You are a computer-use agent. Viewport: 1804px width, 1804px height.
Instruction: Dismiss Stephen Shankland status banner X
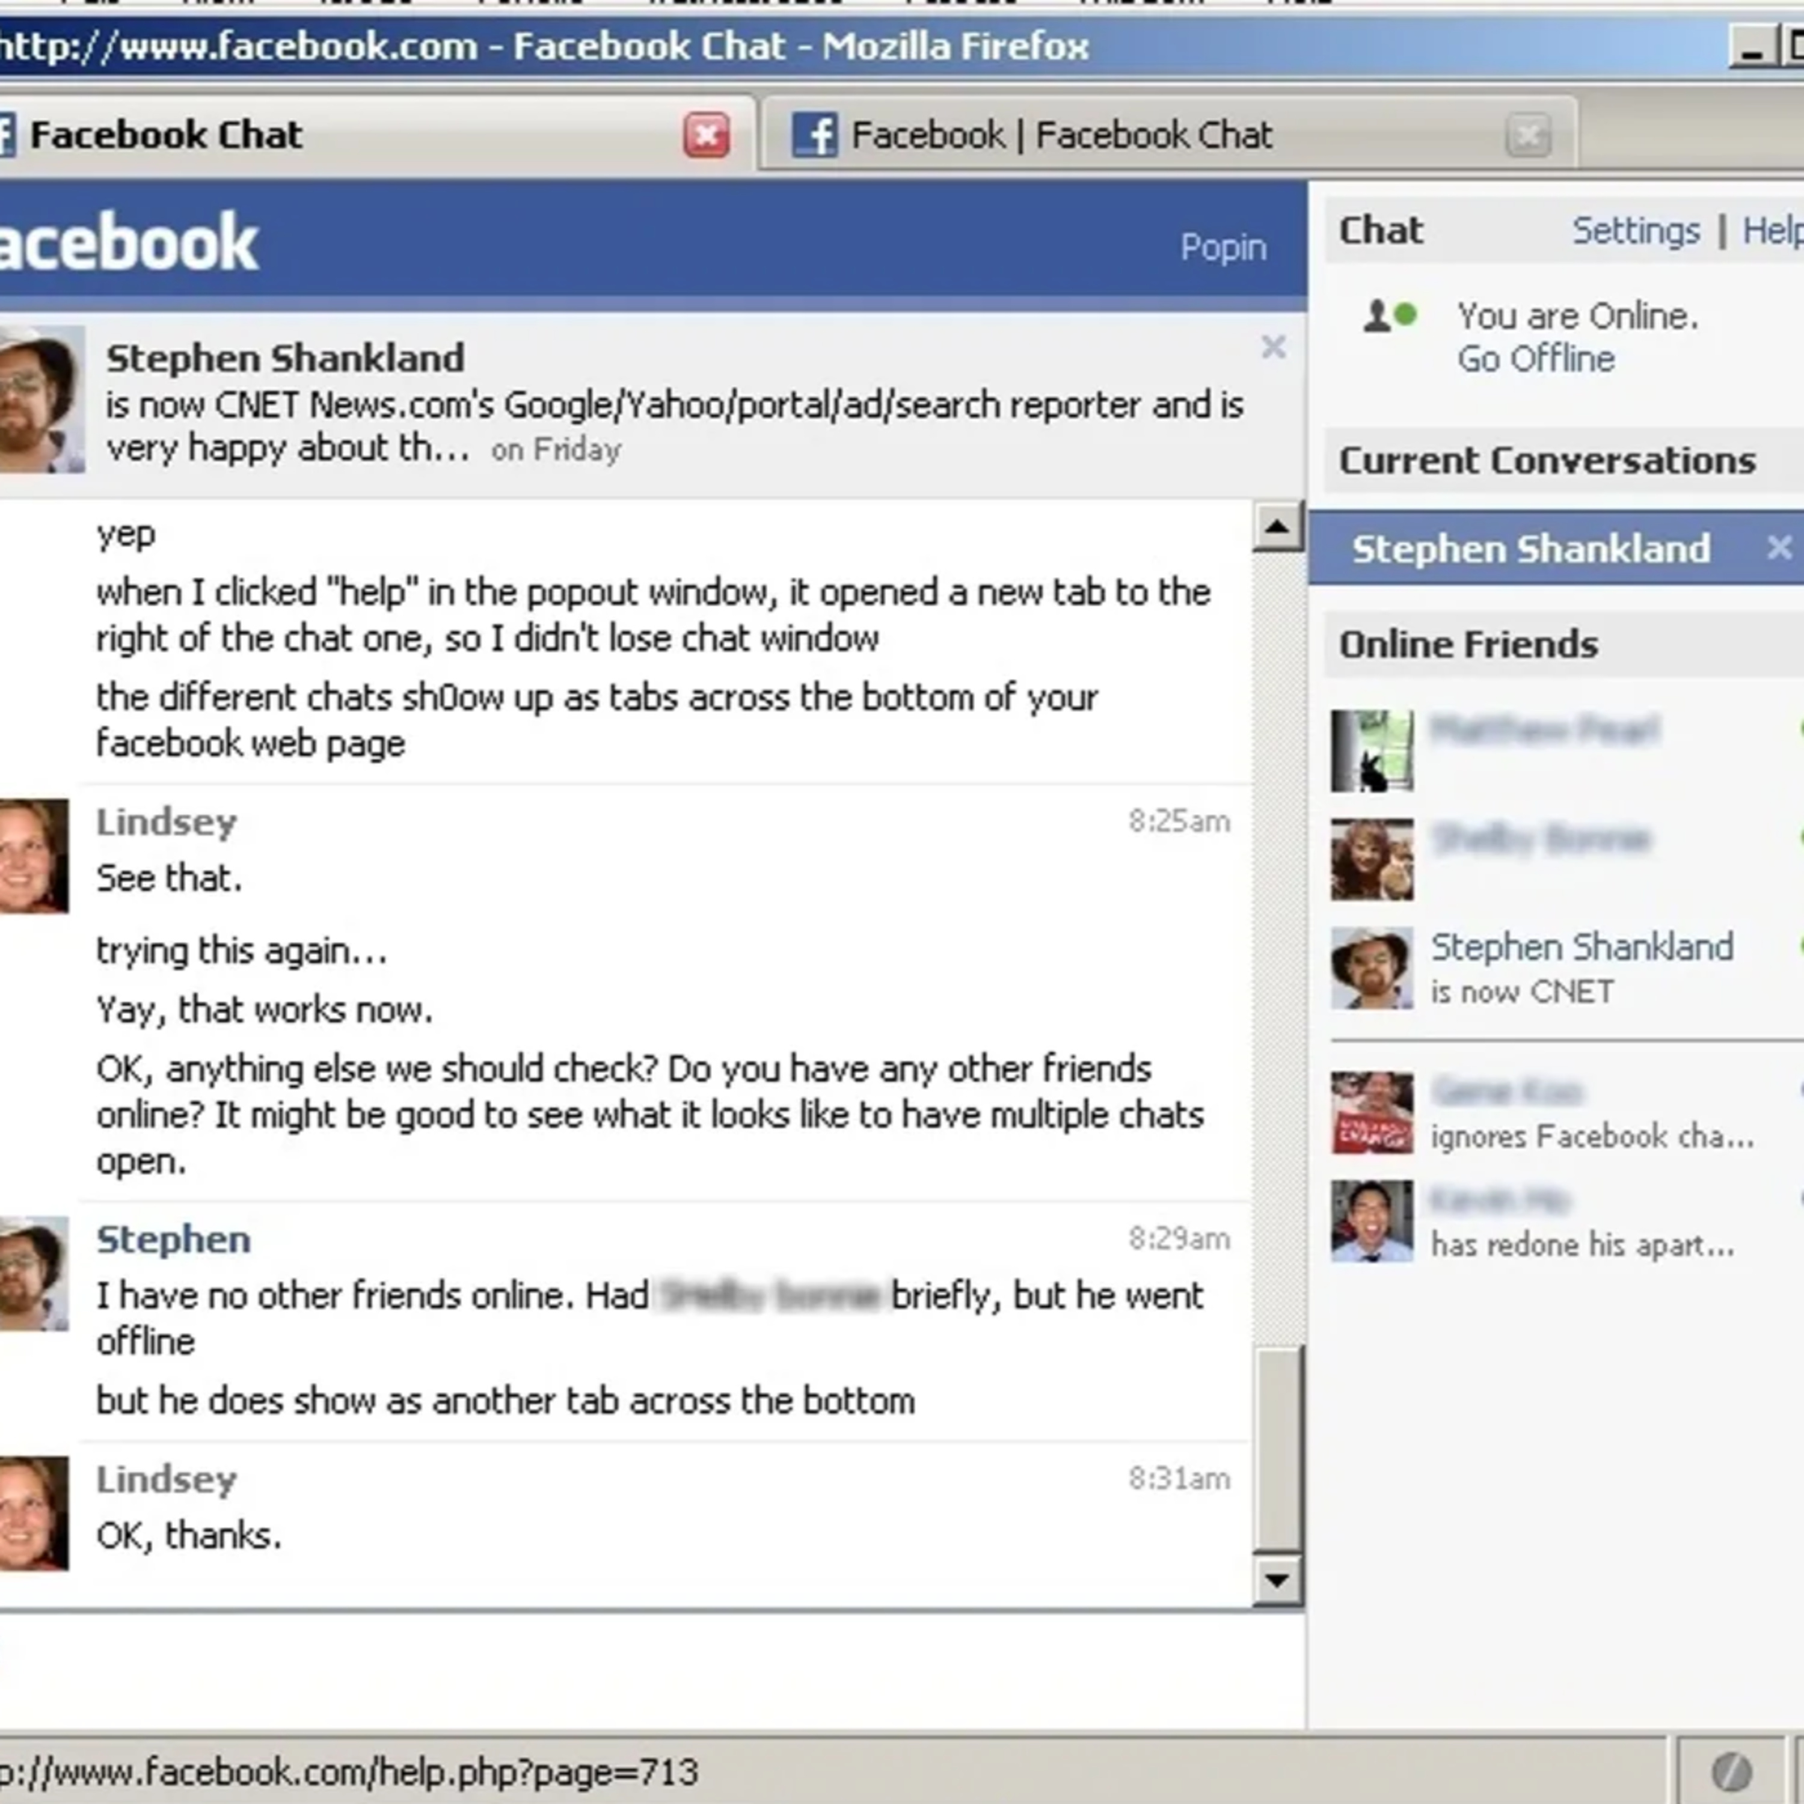pyautogui.click(x=1272, y=348)
